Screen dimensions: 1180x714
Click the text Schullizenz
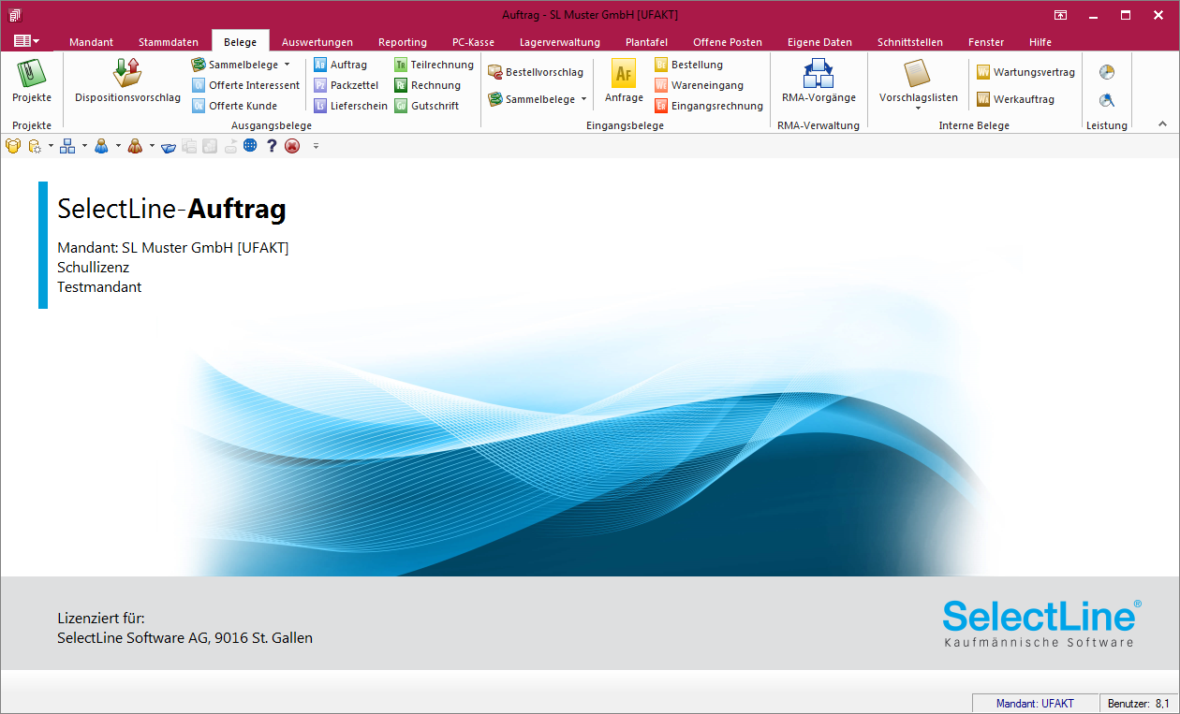(x=93, y=268)
